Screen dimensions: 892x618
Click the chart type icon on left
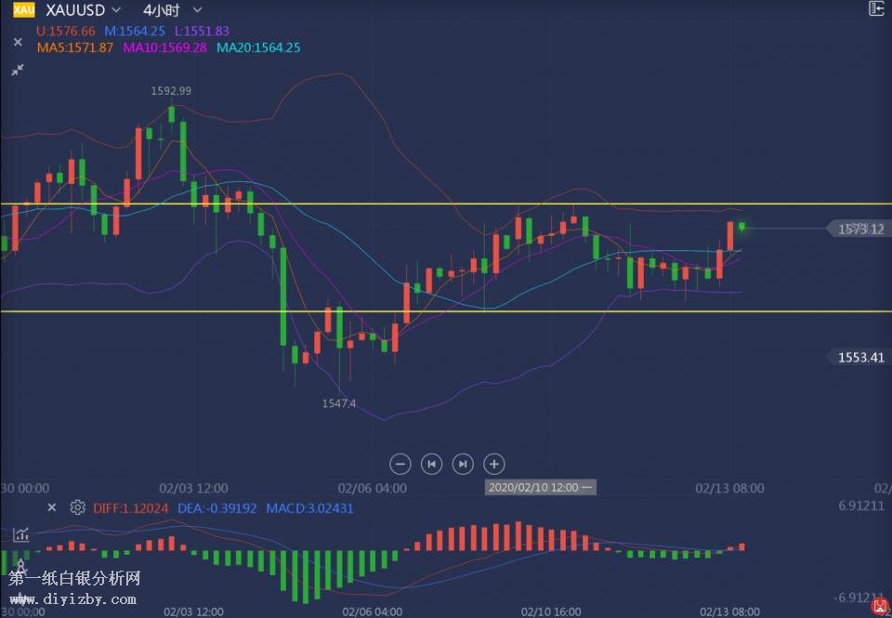[20, 534]
